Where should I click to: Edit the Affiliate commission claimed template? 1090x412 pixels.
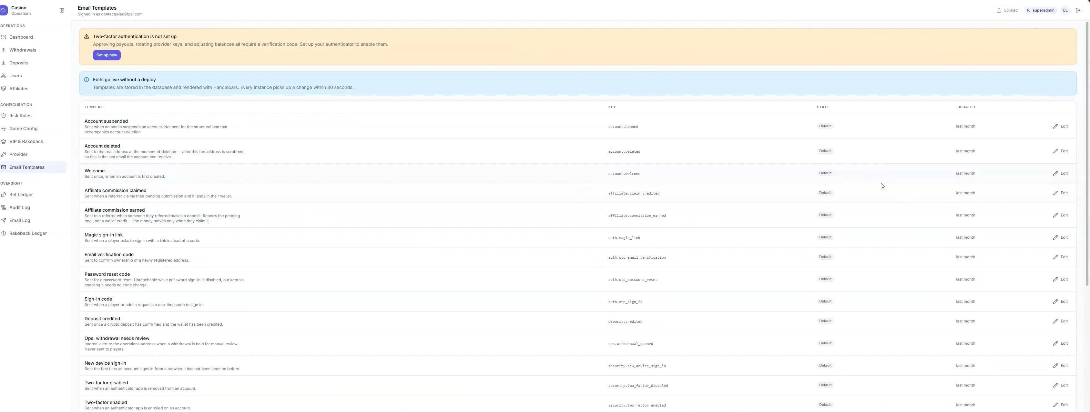click(1060, 193)
